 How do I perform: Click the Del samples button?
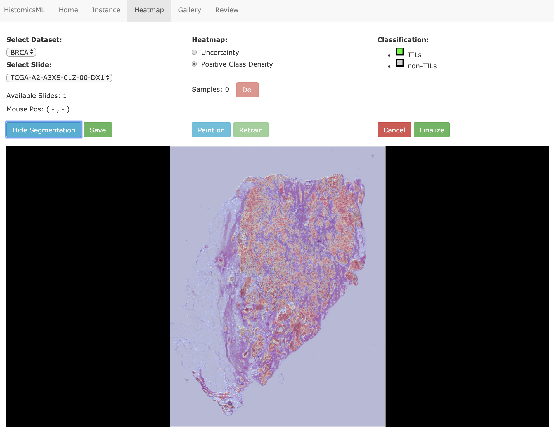point(247,90)
